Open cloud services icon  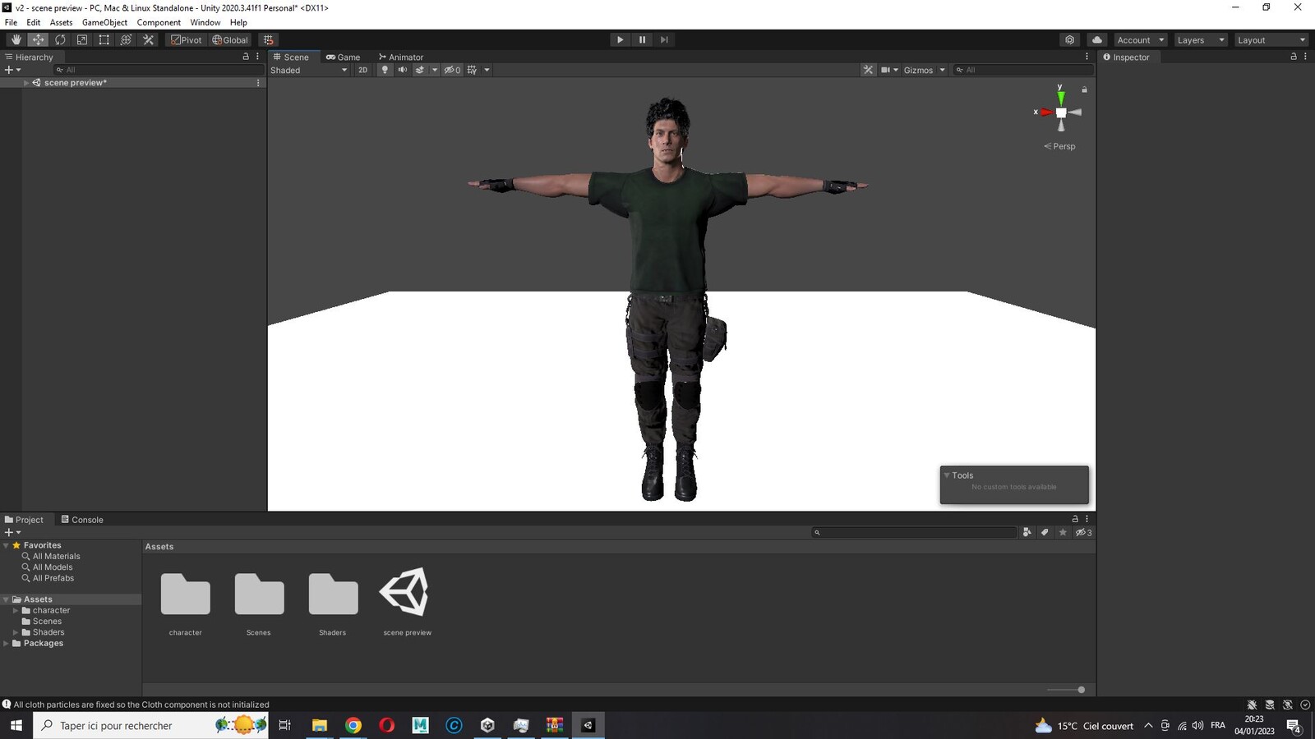(1097, 39)
